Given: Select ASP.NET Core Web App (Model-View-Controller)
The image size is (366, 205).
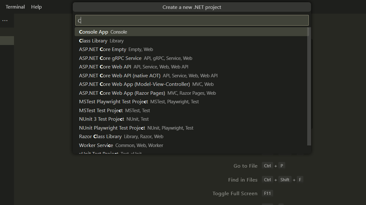Looking at the screenshot, I should pyautogui.click(x=192, y=84).
